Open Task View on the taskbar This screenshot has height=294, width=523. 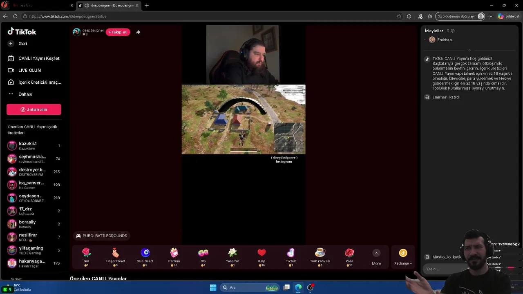[287, 287]
